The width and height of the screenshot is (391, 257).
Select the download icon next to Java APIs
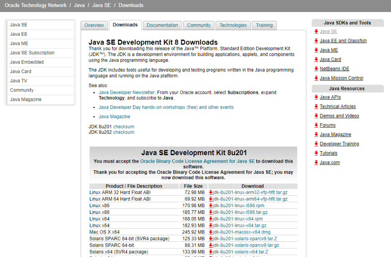(316, 97)
